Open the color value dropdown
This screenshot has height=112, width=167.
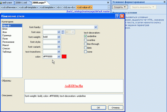point(59,57)
